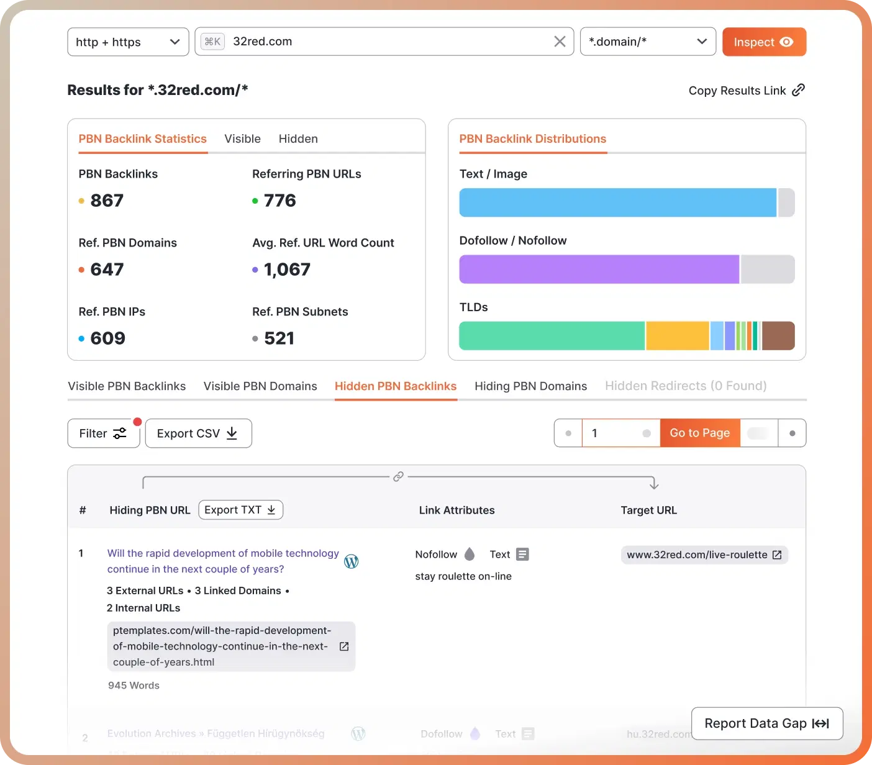Open the http + https protocol dropdown
Viewport: 872px width, 765px height.
coord(128,42)
